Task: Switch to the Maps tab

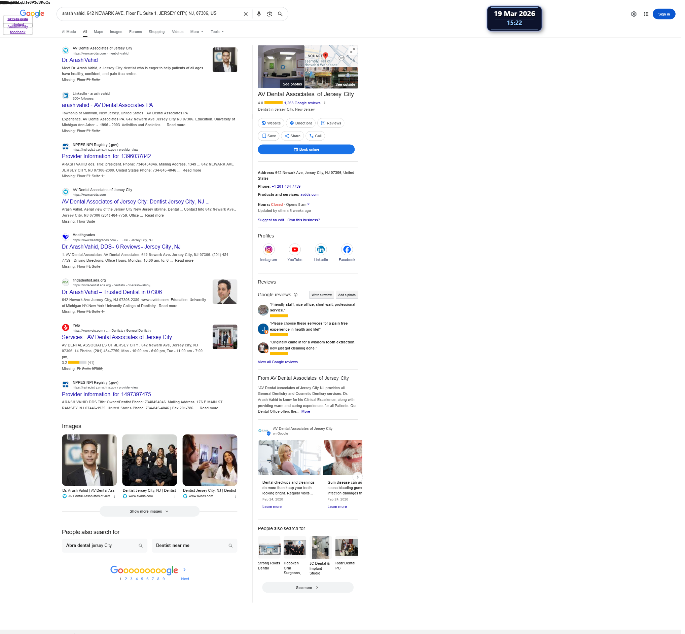Action: (99, 32)
